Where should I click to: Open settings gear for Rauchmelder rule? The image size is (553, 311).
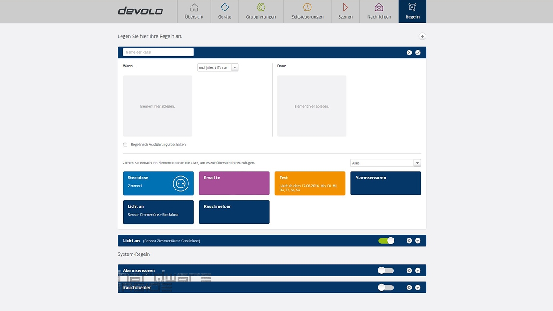click(409, 287)
